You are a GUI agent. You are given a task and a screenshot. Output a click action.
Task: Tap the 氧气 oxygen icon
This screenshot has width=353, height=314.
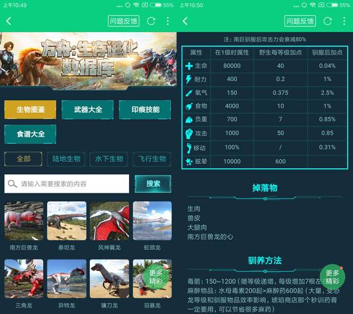tap(189, 93)
